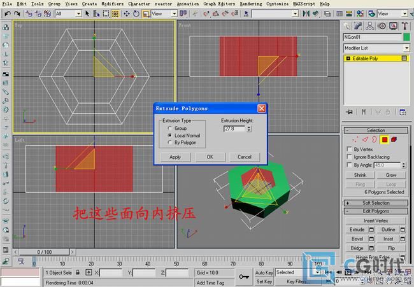414x287 pixels.
Task: Switch to the Modify command panel
Action: pos(359,26)
